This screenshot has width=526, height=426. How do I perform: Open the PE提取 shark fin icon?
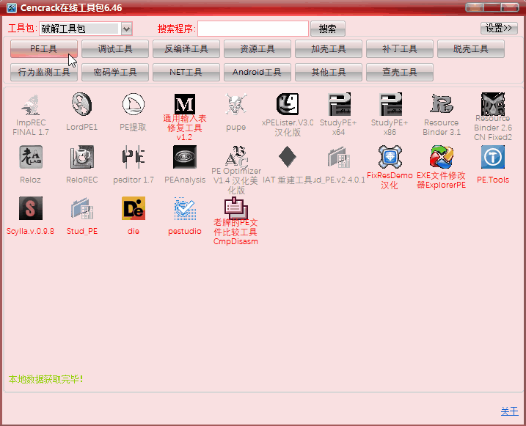pos(134,104)
